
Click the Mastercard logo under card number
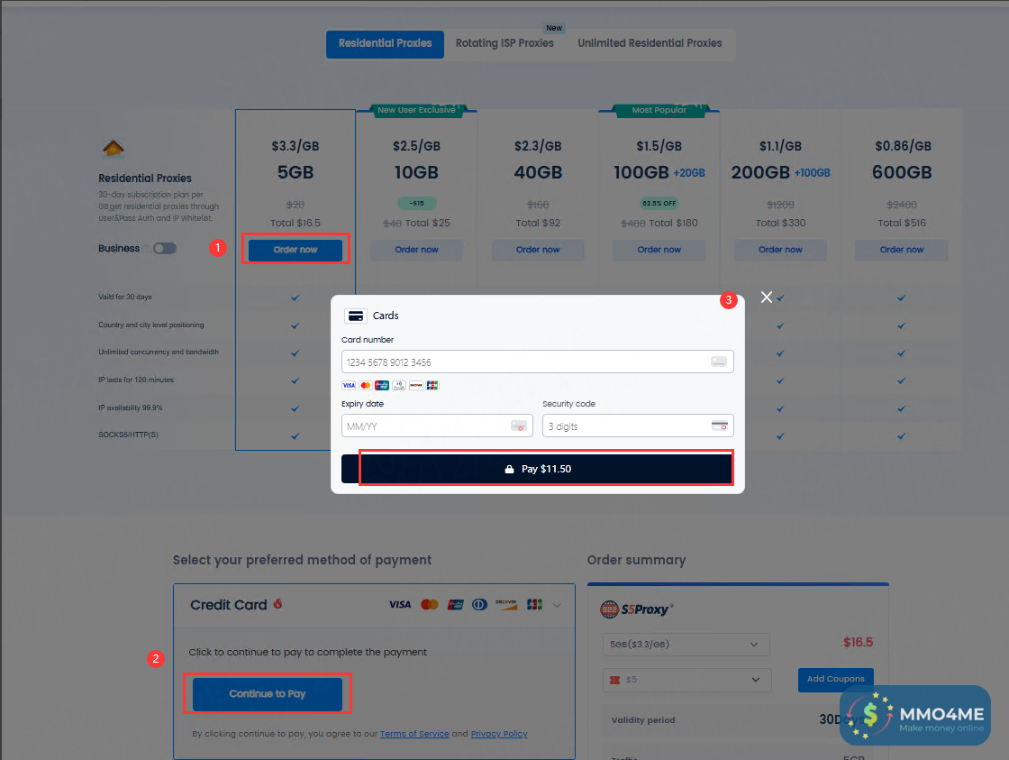click(x=366, y=385)
